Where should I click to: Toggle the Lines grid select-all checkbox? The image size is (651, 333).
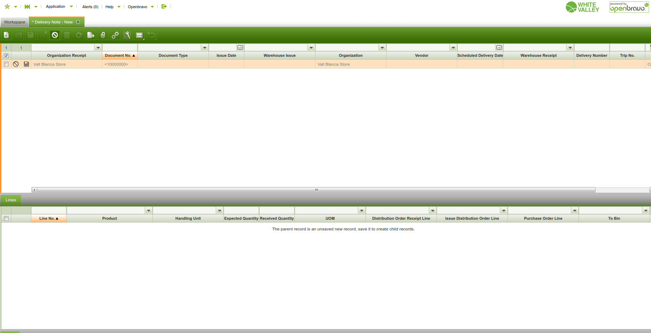(6, 218)
